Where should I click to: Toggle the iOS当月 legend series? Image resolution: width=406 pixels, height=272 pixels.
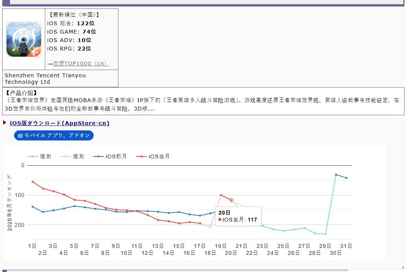click(x=153, y=156)
